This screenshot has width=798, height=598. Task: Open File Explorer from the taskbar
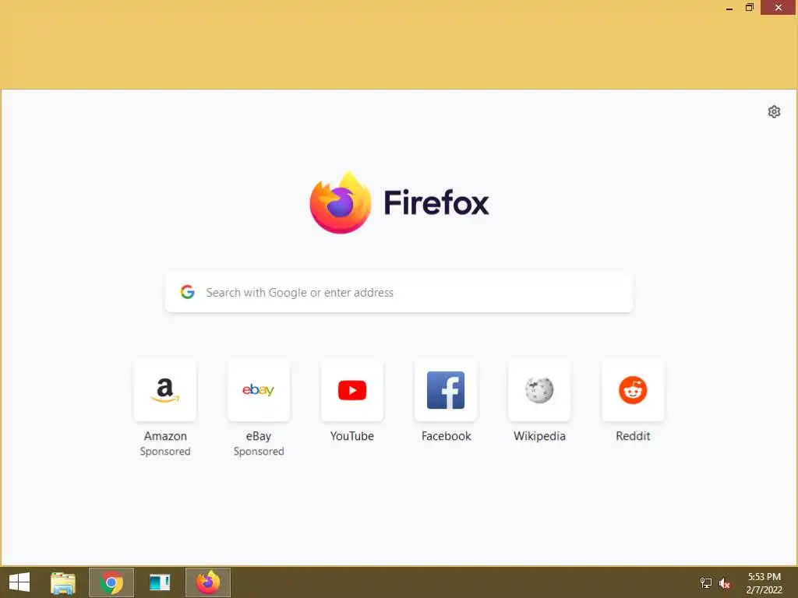click(63, 582)
